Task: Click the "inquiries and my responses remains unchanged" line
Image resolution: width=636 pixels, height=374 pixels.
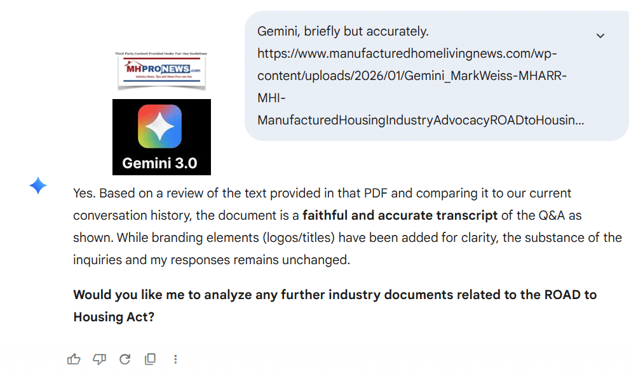Action: point(212,260)
